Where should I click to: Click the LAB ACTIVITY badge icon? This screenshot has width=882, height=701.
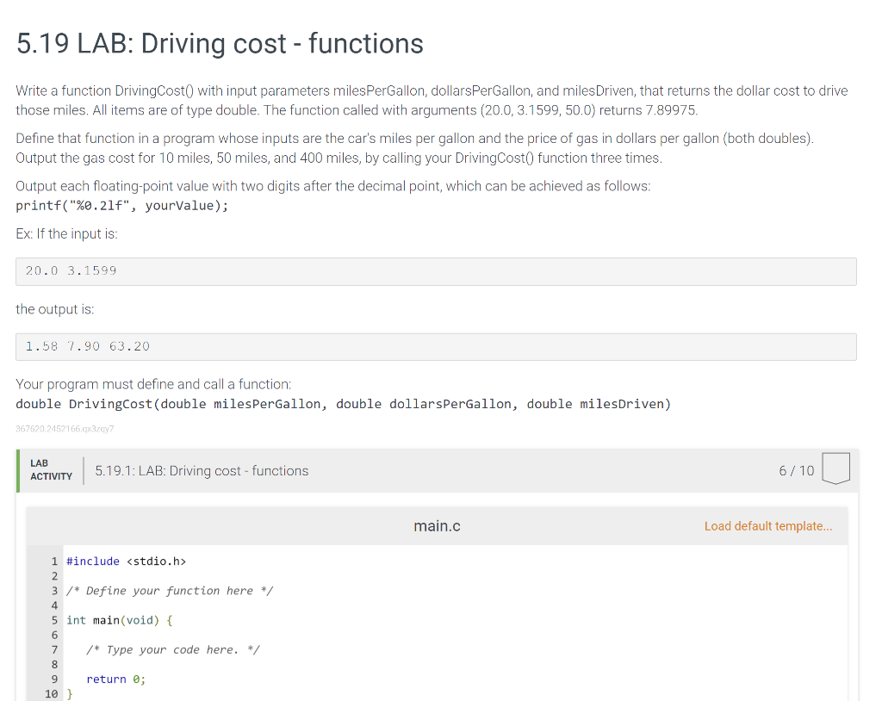[50, 468]
